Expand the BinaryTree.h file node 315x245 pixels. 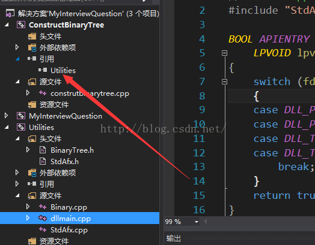28,150
